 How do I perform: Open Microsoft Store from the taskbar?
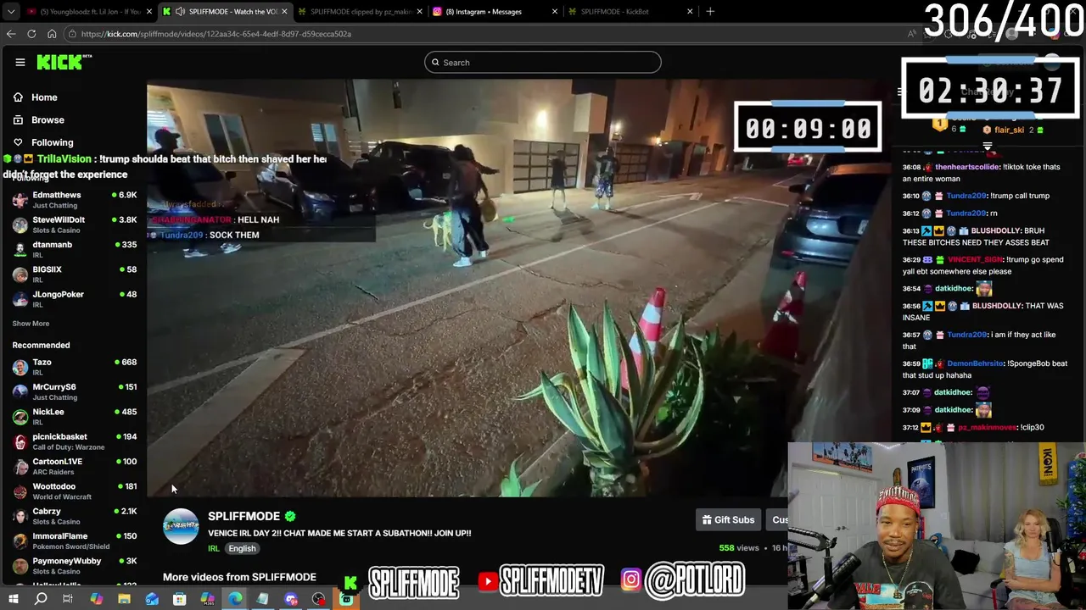[179, 599]
